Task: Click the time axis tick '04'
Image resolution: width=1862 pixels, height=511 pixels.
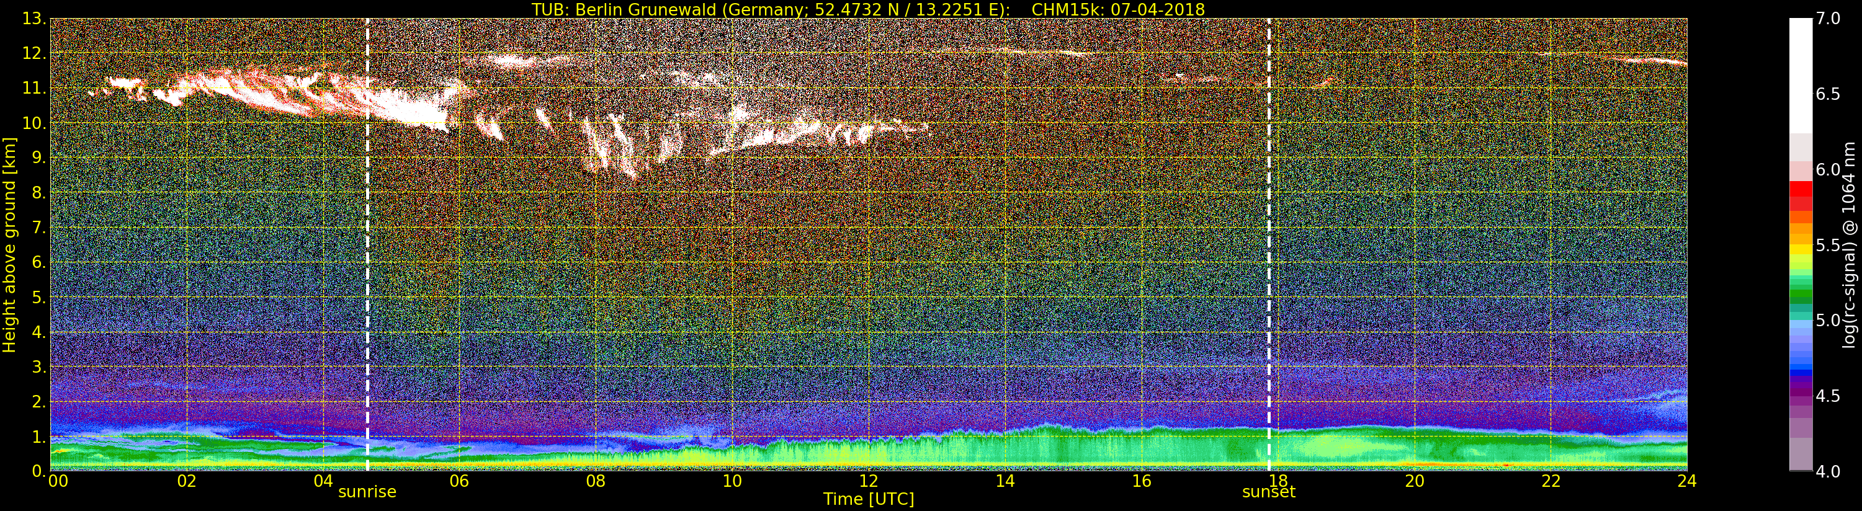Action: pos(323,481)
